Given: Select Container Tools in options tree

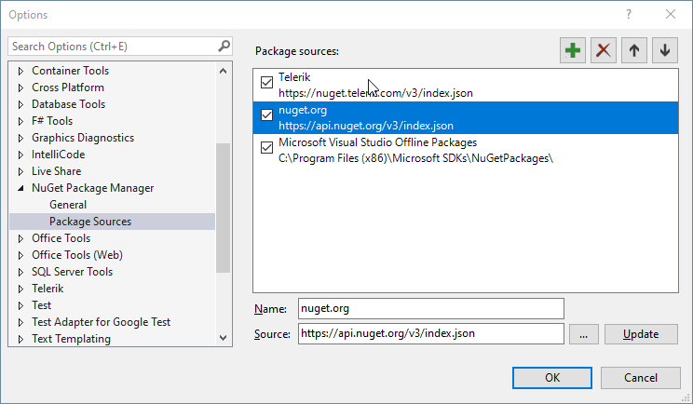Looking at the screenshot, I should click(70, 71).
